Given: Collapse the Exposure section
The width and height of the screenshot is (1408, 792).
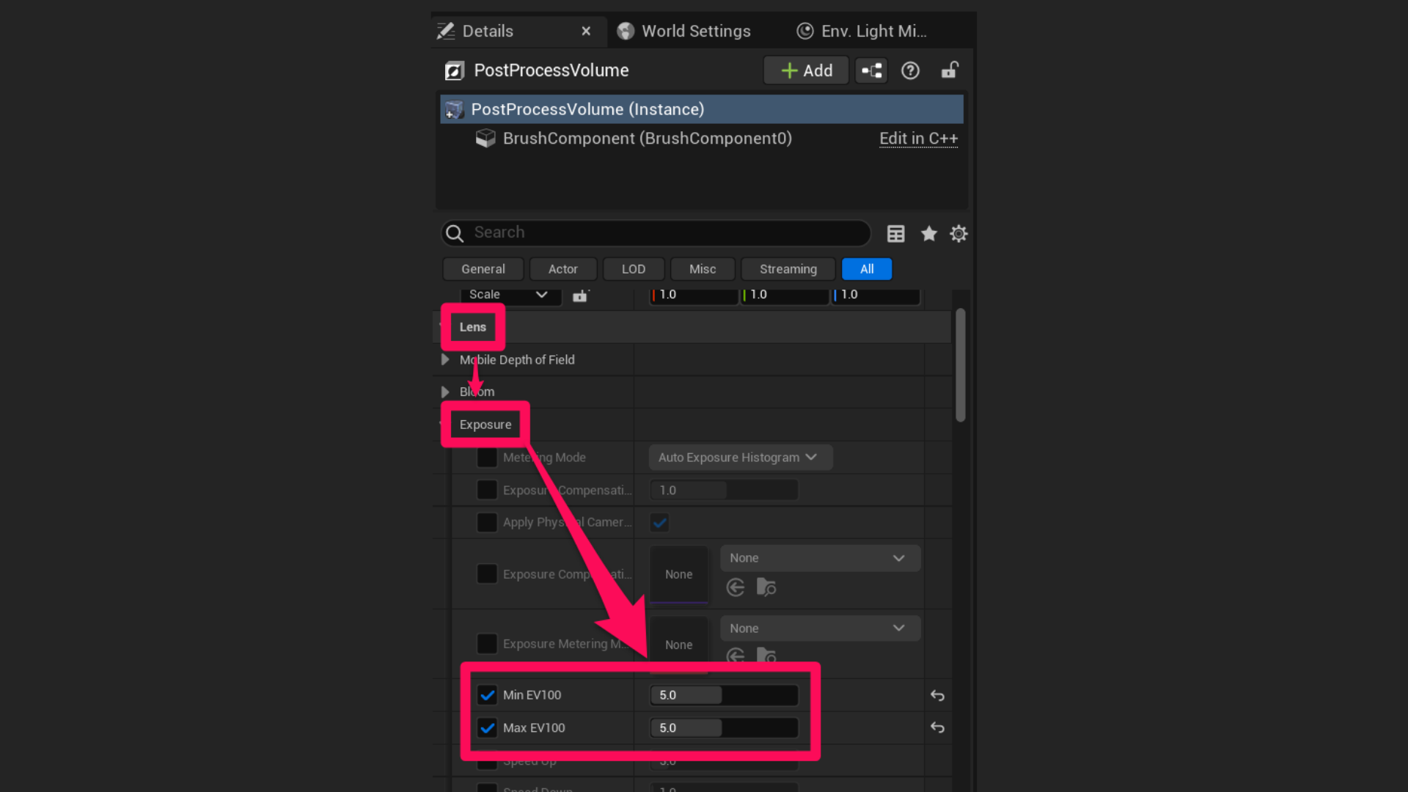Looking at the screenshot, I should [x=441, y=425].
